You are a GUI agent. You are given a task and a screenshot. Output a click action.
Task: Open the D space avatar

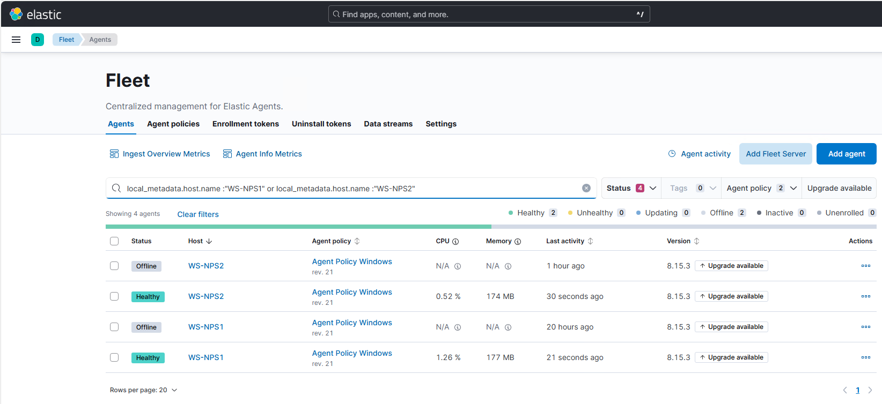38,40
